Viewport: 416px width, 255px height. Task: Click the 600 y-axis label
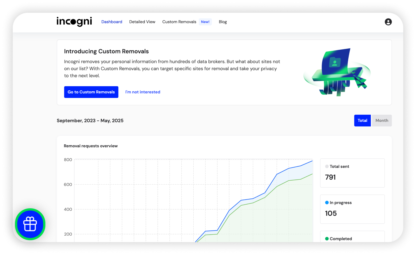68,185
